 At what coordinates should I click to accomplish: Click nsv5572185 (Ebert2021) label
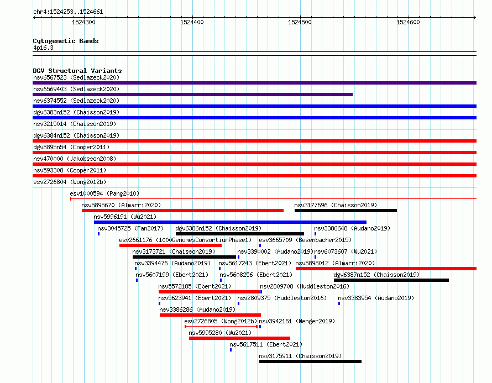[195, 286]
